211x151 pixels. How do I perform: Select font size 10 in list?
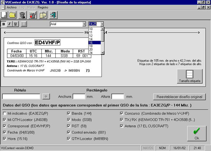[x=95, y=29]
